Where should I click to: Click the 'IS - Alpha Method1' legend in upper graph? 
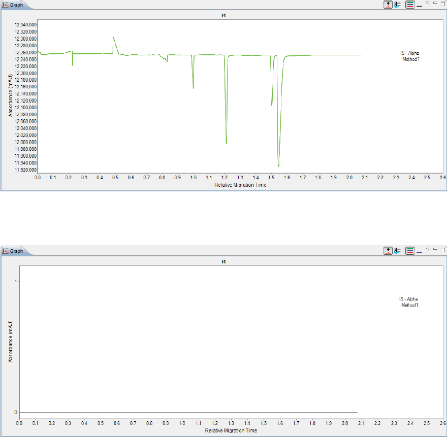click(410, 56)
